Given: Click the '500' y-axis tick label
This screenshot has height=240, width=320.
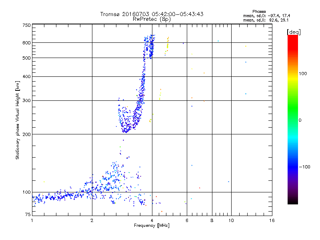Looking at the screenshot, I should point(26,58).
